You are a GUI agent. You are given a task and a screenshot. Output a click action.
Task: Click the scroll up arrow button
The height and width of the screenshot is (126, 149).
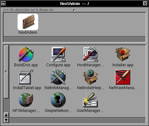(x=6, y=115)
